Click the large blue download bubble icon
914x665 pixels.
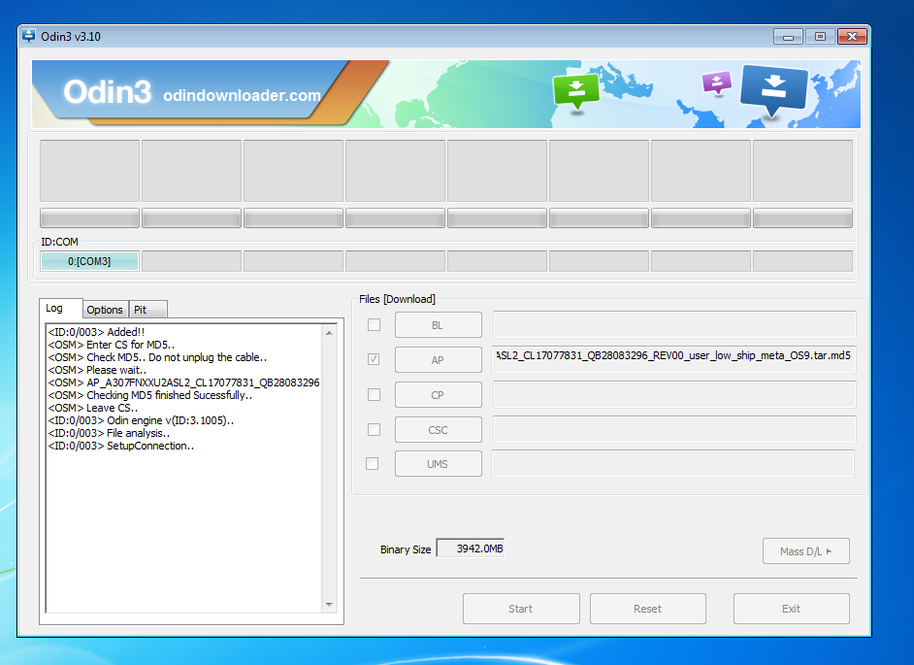point(773,90)
